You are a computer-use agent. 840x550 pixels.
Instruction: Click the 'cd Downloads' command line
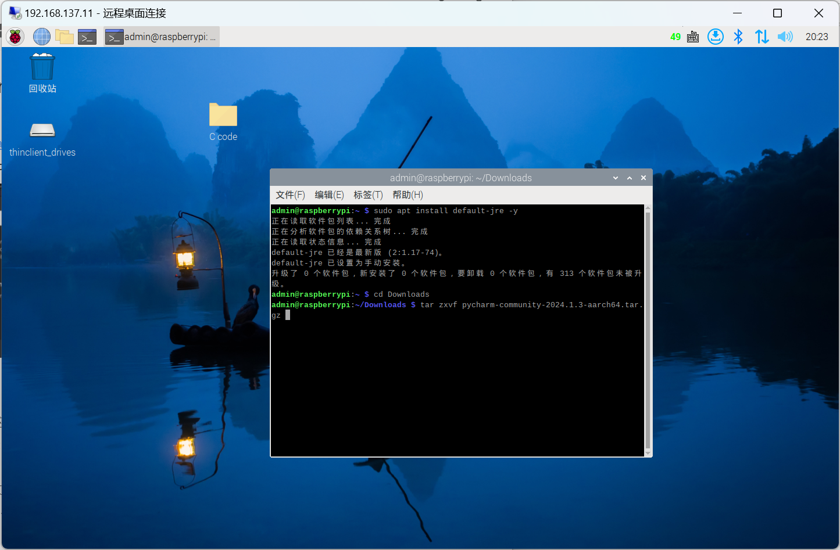coord(401,294)
